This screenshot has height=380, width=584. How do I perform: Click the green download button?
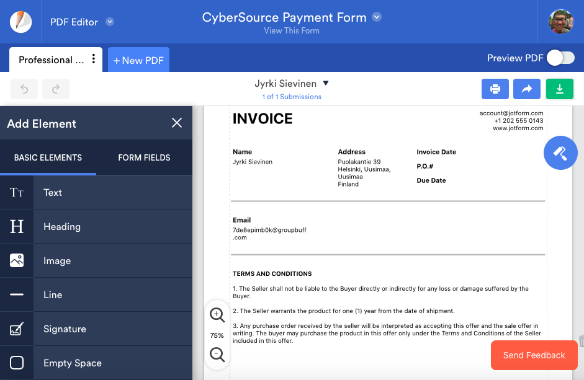[x=560, y=89]
